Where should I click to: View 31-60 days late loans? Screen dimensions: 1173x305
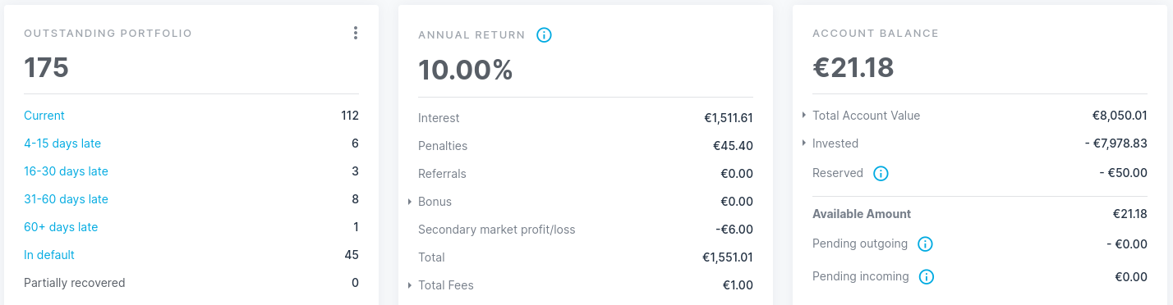tap(66, 199)
